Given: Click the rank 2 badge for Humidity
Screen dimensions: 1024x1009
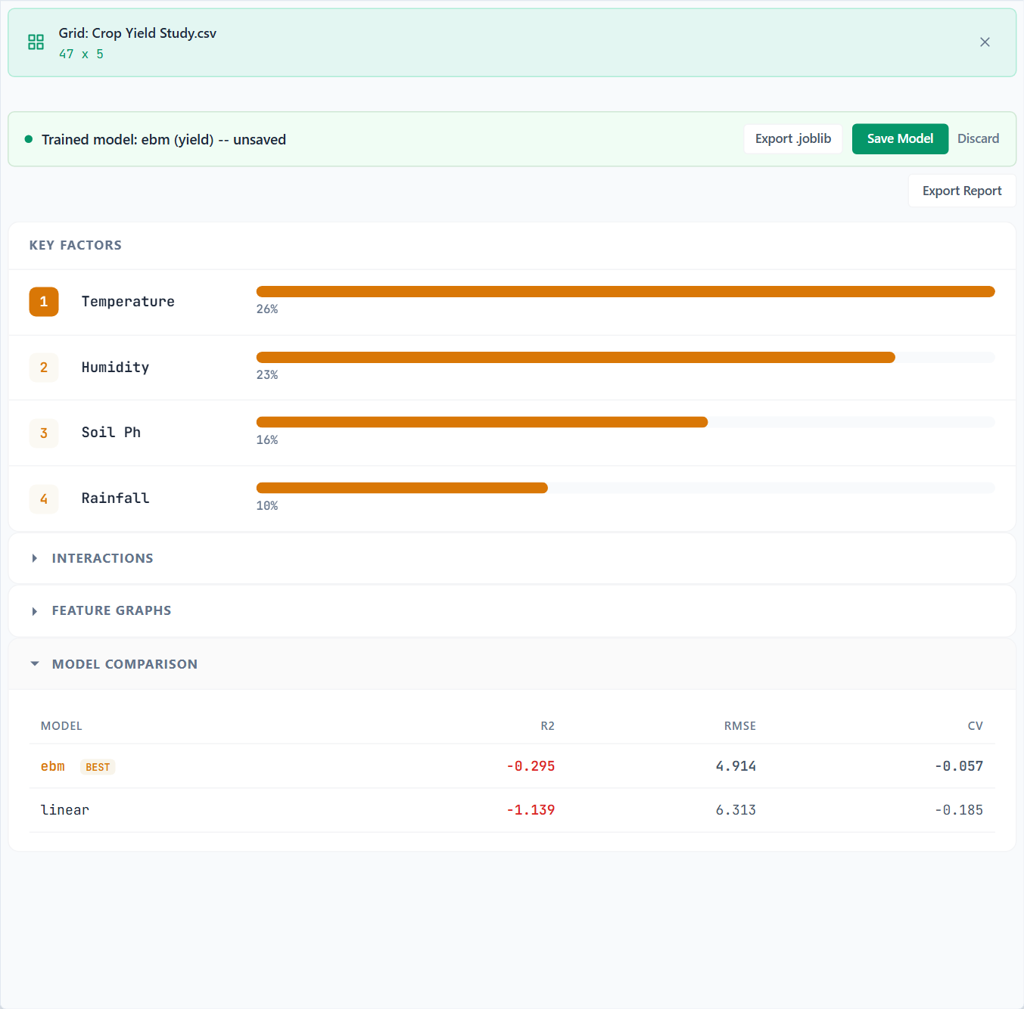Looking at the screenshot, I should (x=44, y=368).
